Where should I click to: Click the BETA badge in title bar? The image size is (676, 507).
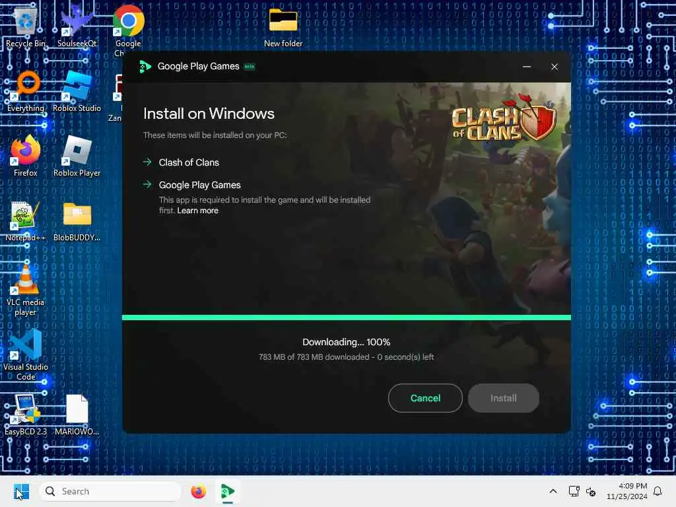click(249, 67)
